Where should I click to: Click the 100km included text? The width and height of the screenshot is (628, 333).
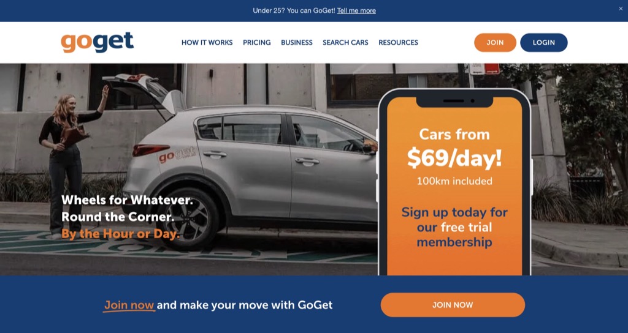tap(454, 181)
